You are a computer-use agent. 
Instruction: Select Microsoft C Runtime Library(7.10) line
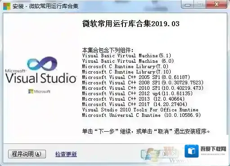point(126,72)
